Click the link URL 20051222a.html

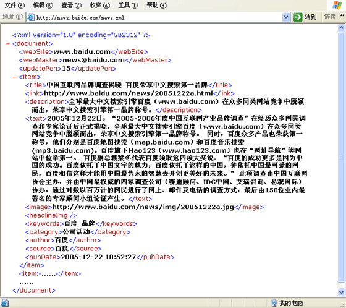pyautogui.click(x=129, y=93)
